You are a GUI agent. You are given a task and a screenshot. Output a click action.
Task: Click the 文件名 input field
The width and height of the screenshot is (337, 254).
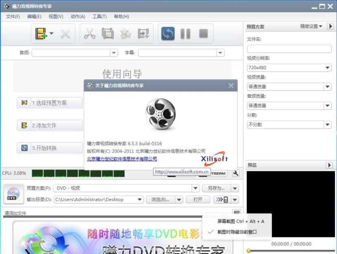[x=289, y=49]
